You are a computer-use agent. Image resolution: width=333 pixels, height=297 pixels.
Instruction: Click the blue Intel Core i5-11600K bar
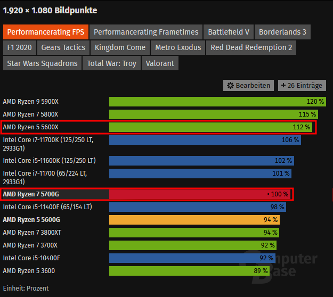[201, 161]
